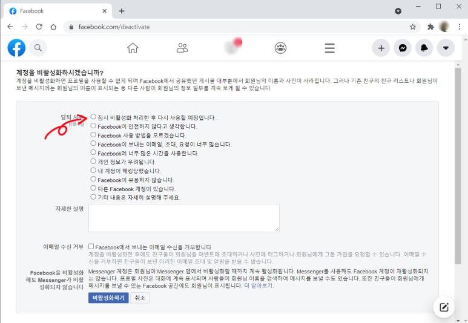
Task: Reload the page
Action: (x=39, y=27)
